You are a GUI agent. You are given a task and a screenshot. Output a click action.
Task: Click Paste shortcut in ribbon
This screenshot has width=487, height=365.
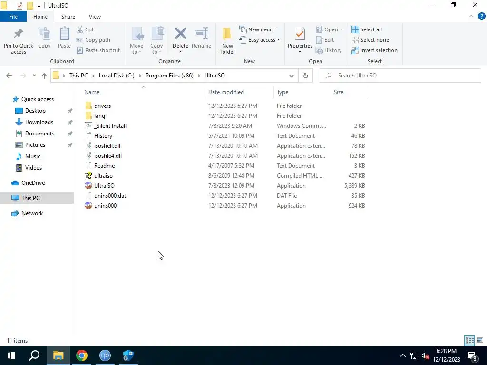click(x=98, y=50)
